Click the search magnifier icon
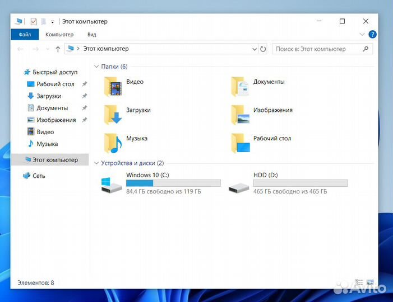 [366, 49]
